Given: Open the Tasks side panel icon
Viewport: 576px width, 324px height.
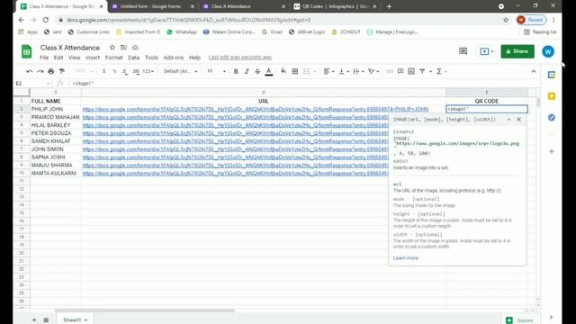Looking at the screenshot, I should click(x=552, y=118).
